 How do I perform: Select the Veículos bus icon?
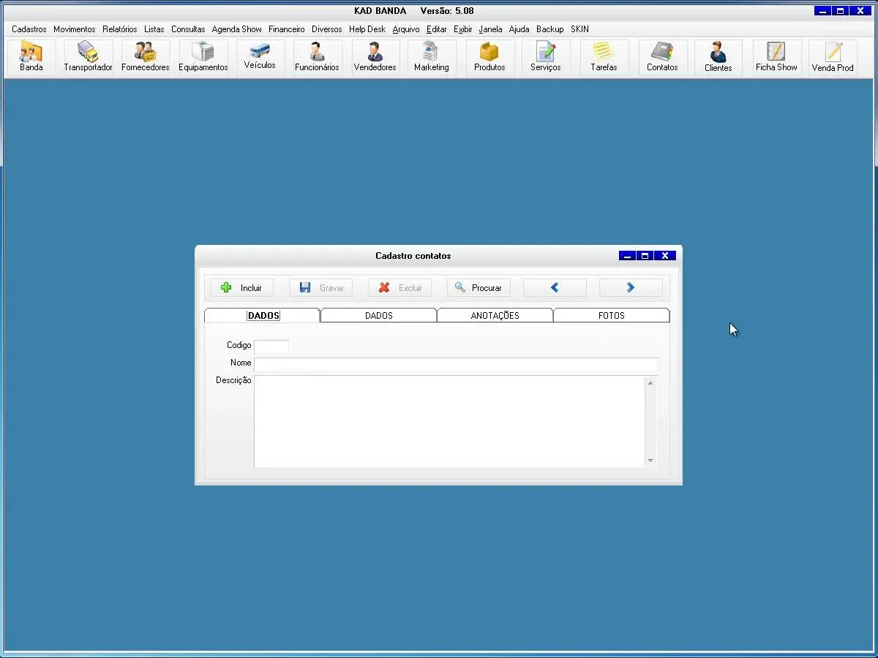pyautogui.click(x=260, y=56)
